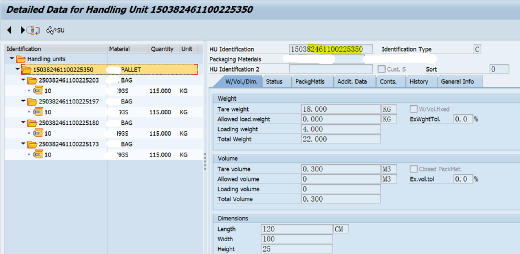This screenshot has width=520, height=254.
Task: Collapse the highlighted pallet 150382461100225350 node
Action: (17, 69)
